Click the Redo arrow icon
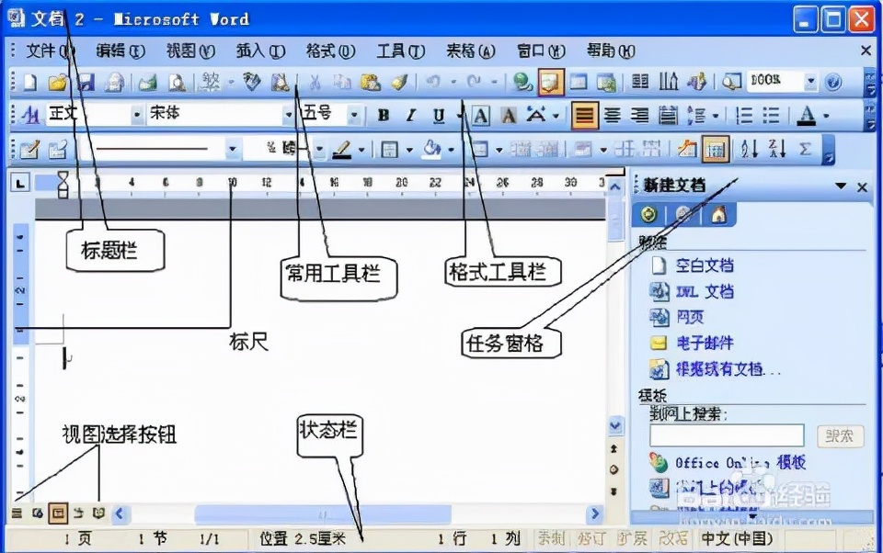The image size is (883, 553). (474, 82)
